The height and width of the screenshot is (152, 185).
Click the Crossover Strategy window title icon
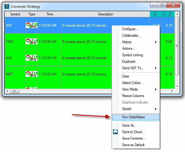(x=7, y=6)
